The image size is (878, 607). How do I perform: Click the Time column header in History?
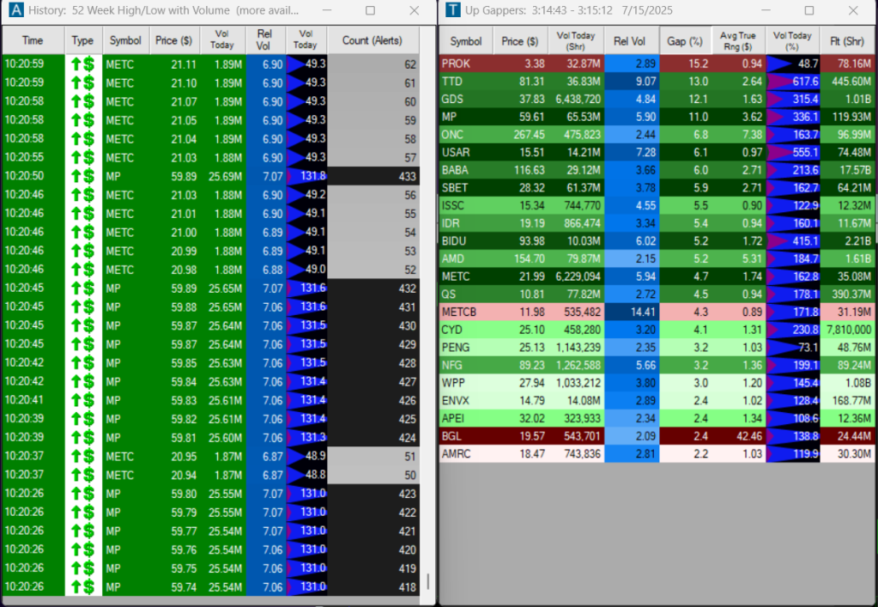[33, 40]
